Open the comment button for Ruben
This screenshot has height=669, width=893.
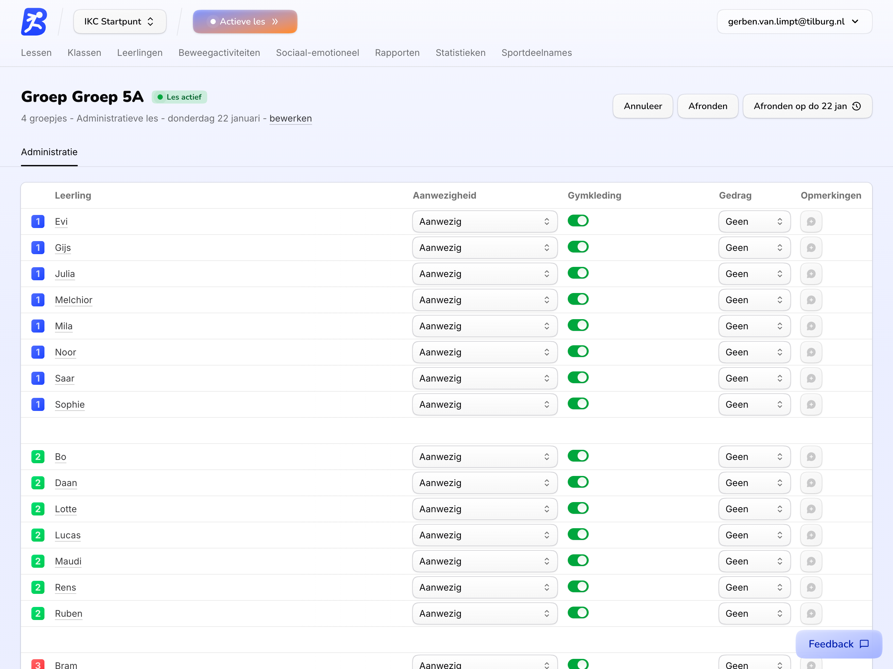(x=811, y=613)
